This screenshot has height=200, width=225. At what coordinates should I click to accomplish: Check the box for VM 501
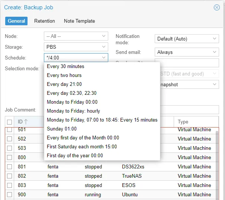9,130
